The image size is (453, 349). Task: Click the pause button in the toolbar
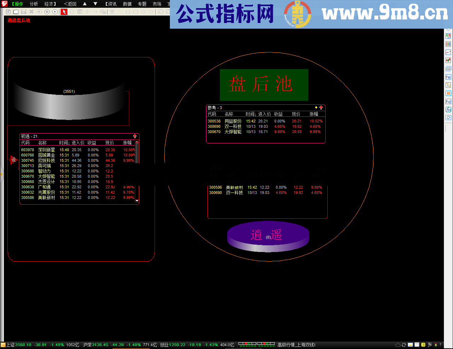[x=47, y=12]
